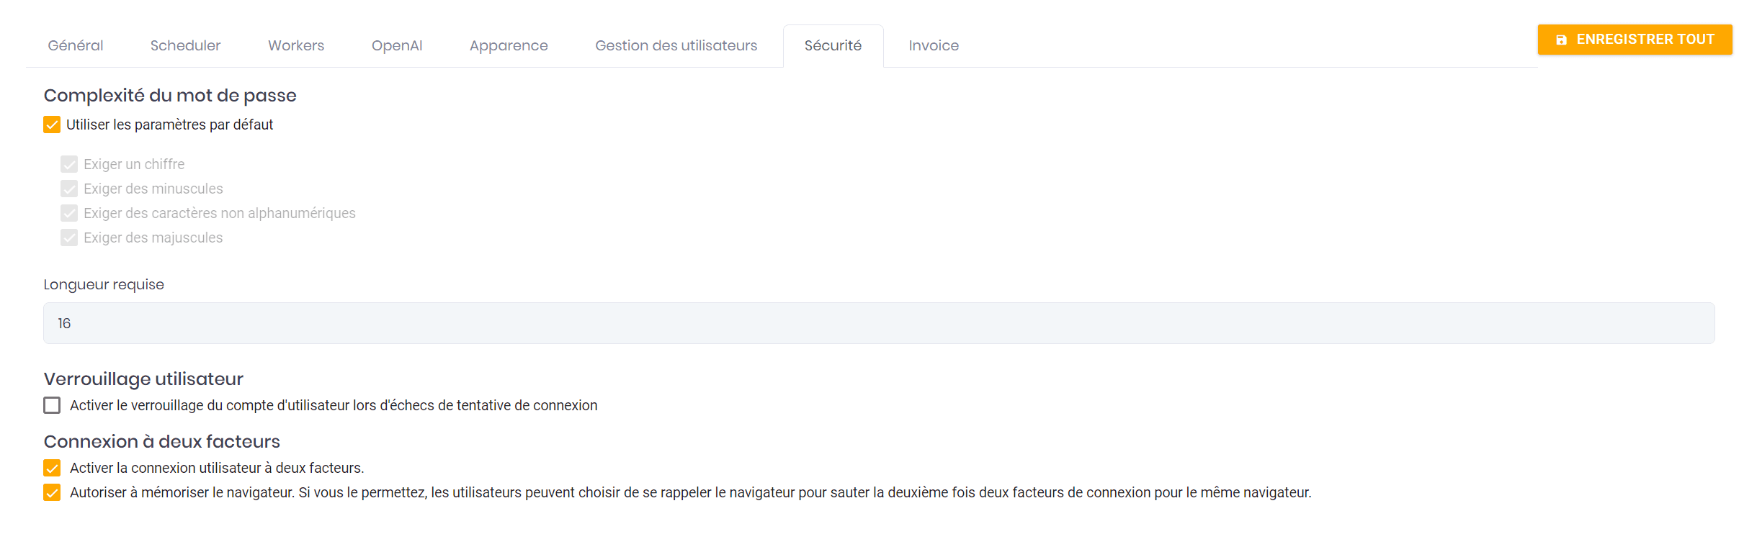Select the Sécurité tab
1757x547 pixels.
833,45
